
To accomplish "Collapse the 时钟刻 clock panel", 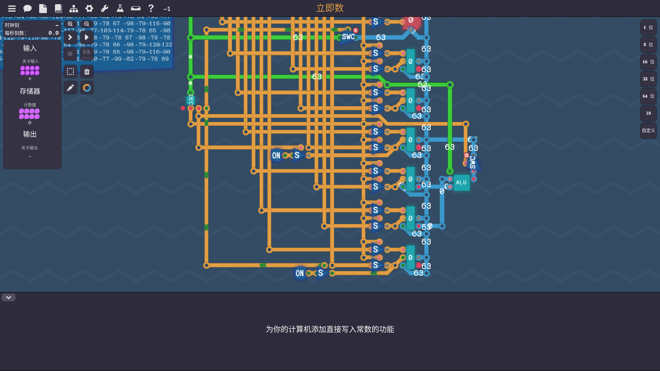I will (x=57, y=25).
